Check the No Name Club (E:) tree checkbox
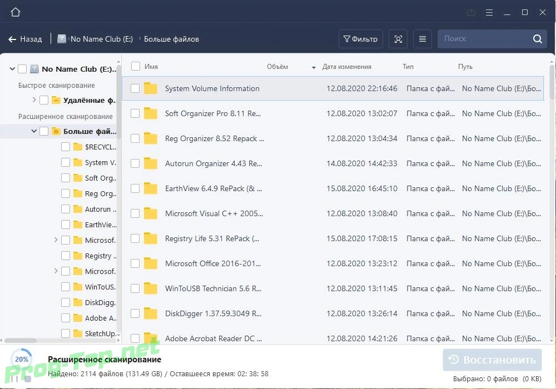Image resolution: width=556 pixels, height=389 pixels. [22, 69]
